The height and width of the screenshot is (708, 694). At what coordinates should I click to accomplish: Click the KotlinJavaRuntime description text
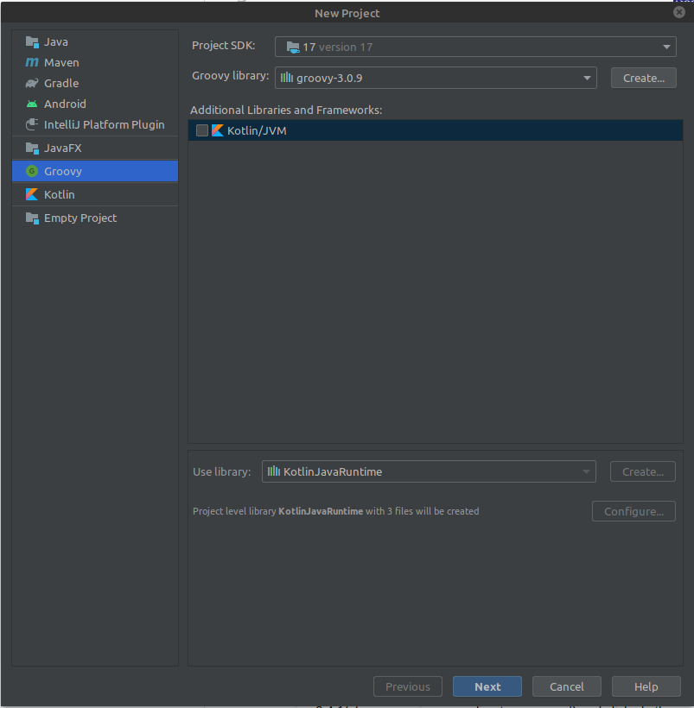pyautogui.click(x=335, y=511)
